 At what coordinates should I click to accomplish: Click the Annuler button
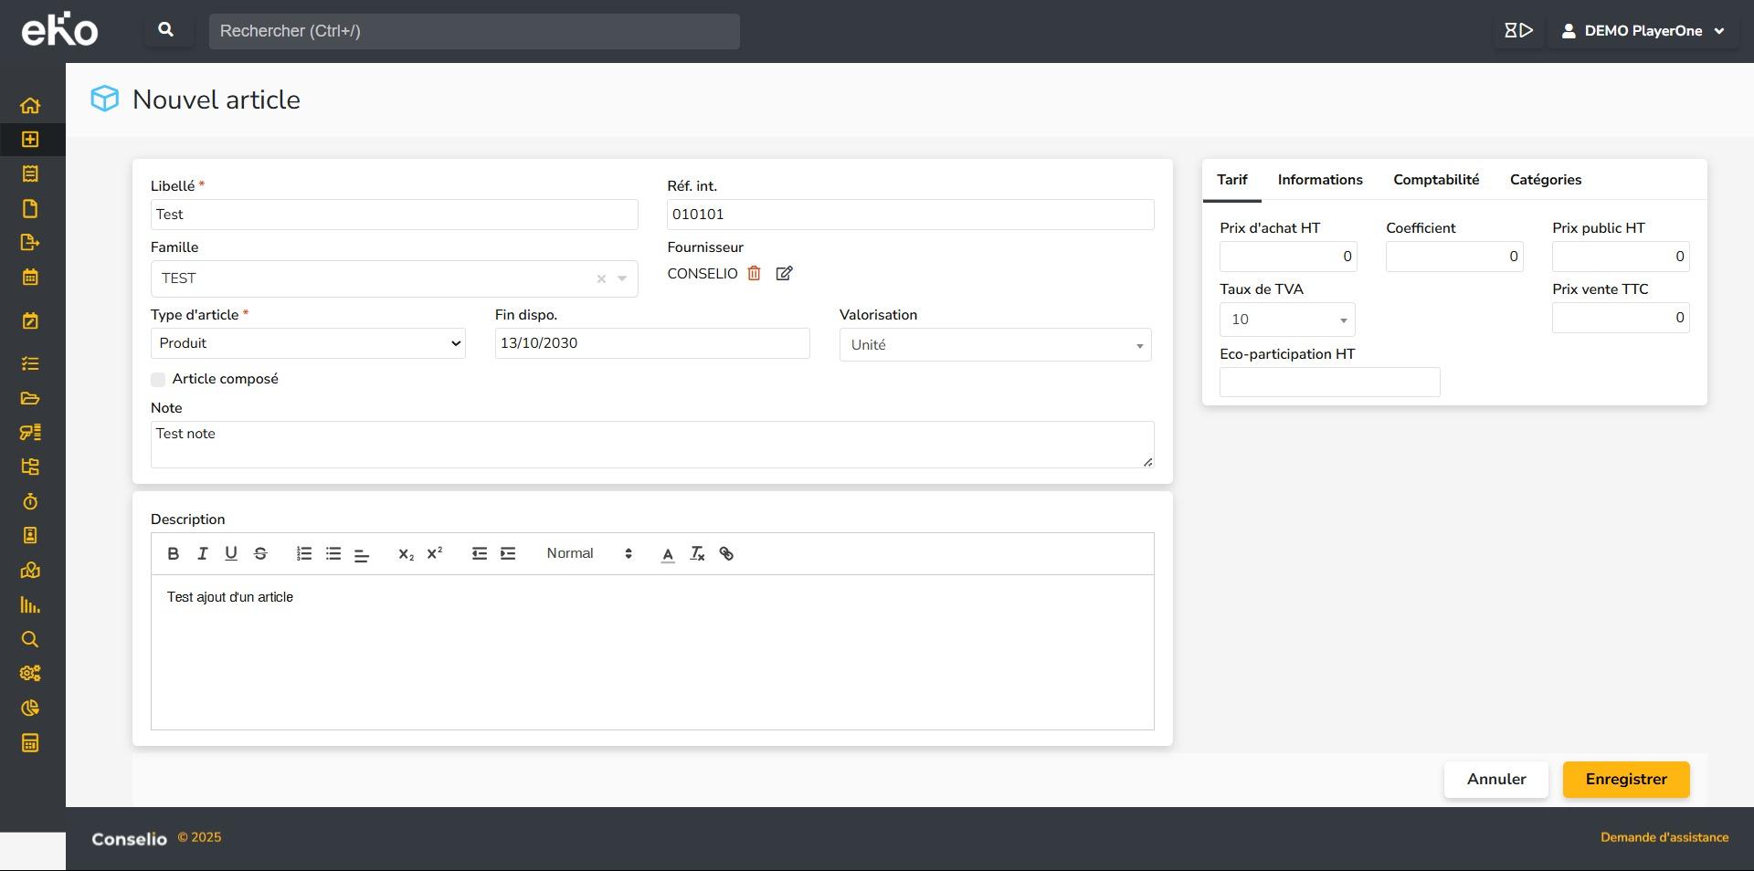(1495, 779)
